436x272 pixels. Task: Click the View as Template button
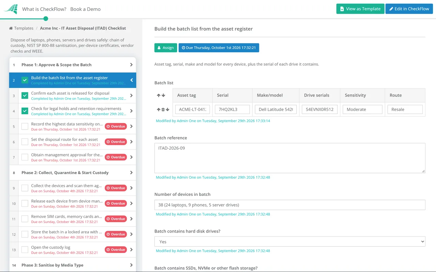[360, 9]
